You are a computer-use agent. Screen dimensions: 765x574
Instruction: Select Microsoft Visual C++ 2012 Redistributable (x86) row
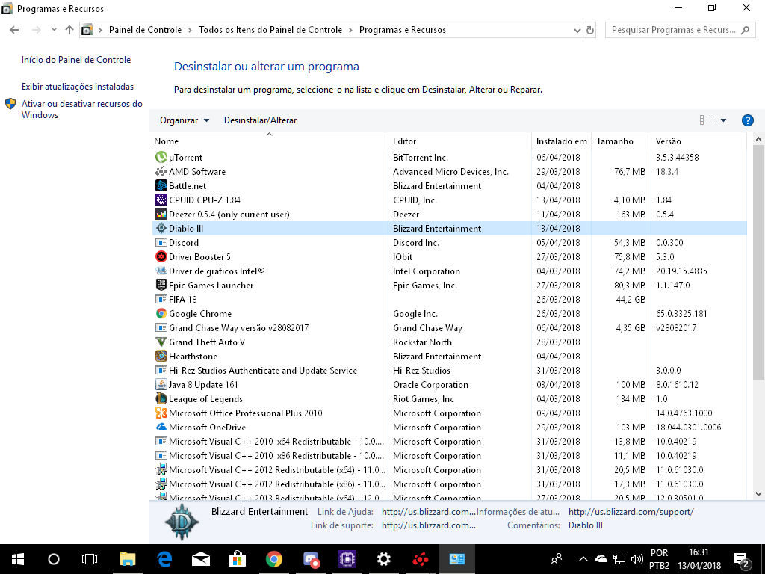449,484
